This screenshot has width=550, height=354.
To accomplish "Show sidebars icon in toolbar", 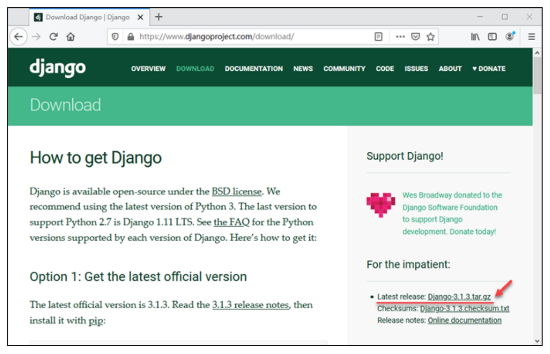I will pyautogui.click(x=492, y=37).
